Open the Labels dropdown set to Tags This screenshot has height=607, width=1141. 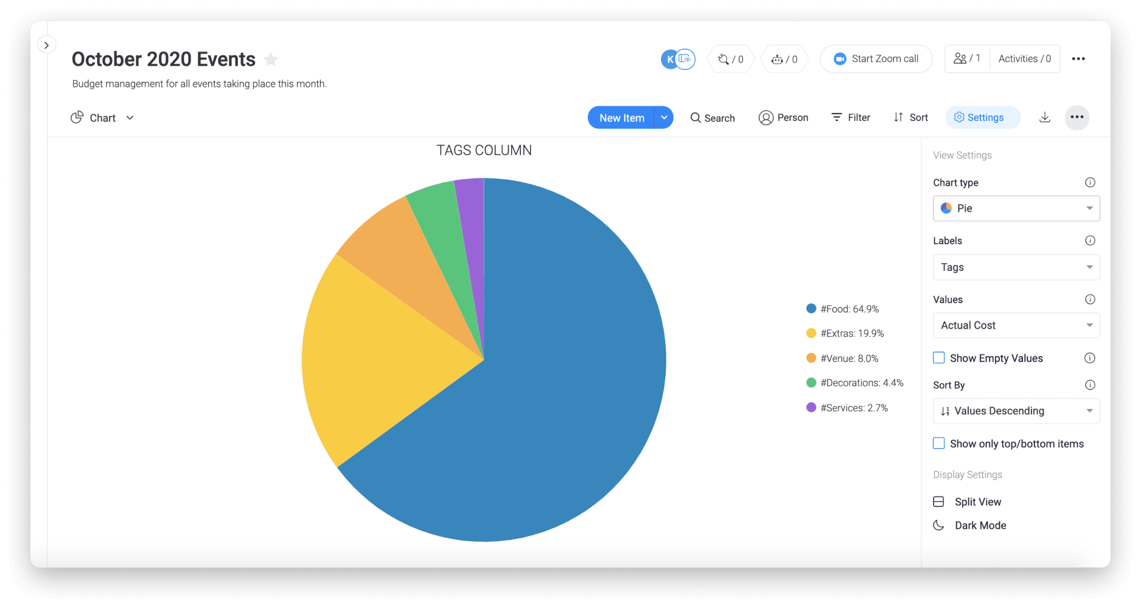1015,267
